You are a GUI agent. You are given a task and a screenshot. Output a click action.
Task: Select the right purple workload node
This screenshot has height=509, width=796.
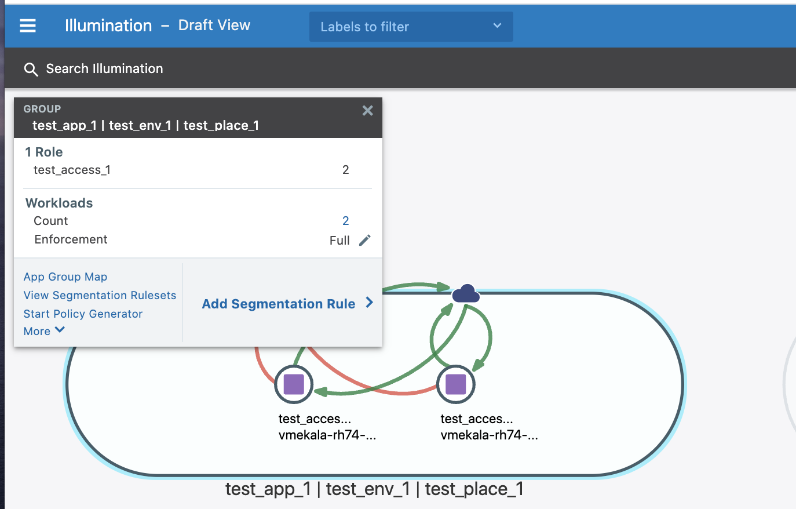[456, 384]
